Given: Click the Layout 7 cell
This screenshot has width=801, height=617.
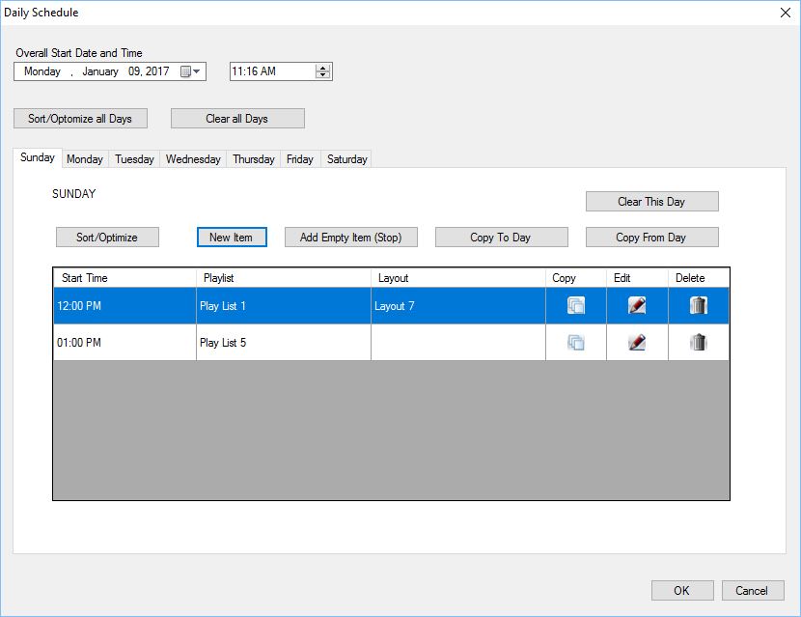Looking at the screenshot, I should tap(458, 306).
